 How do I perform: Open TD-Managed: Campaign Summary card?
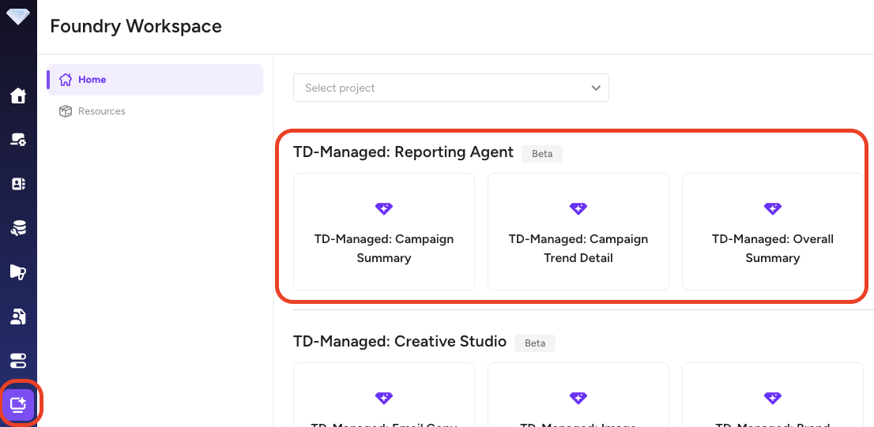click(x=384, y=231)
